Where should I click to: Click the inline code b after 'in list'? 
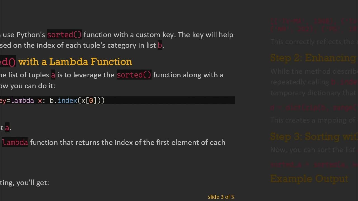[x=160, y=45]
